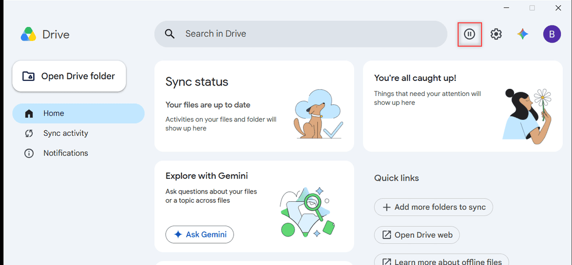Click the magnifier icon in search bar
The image size is (572, 265).
[170, 34]
